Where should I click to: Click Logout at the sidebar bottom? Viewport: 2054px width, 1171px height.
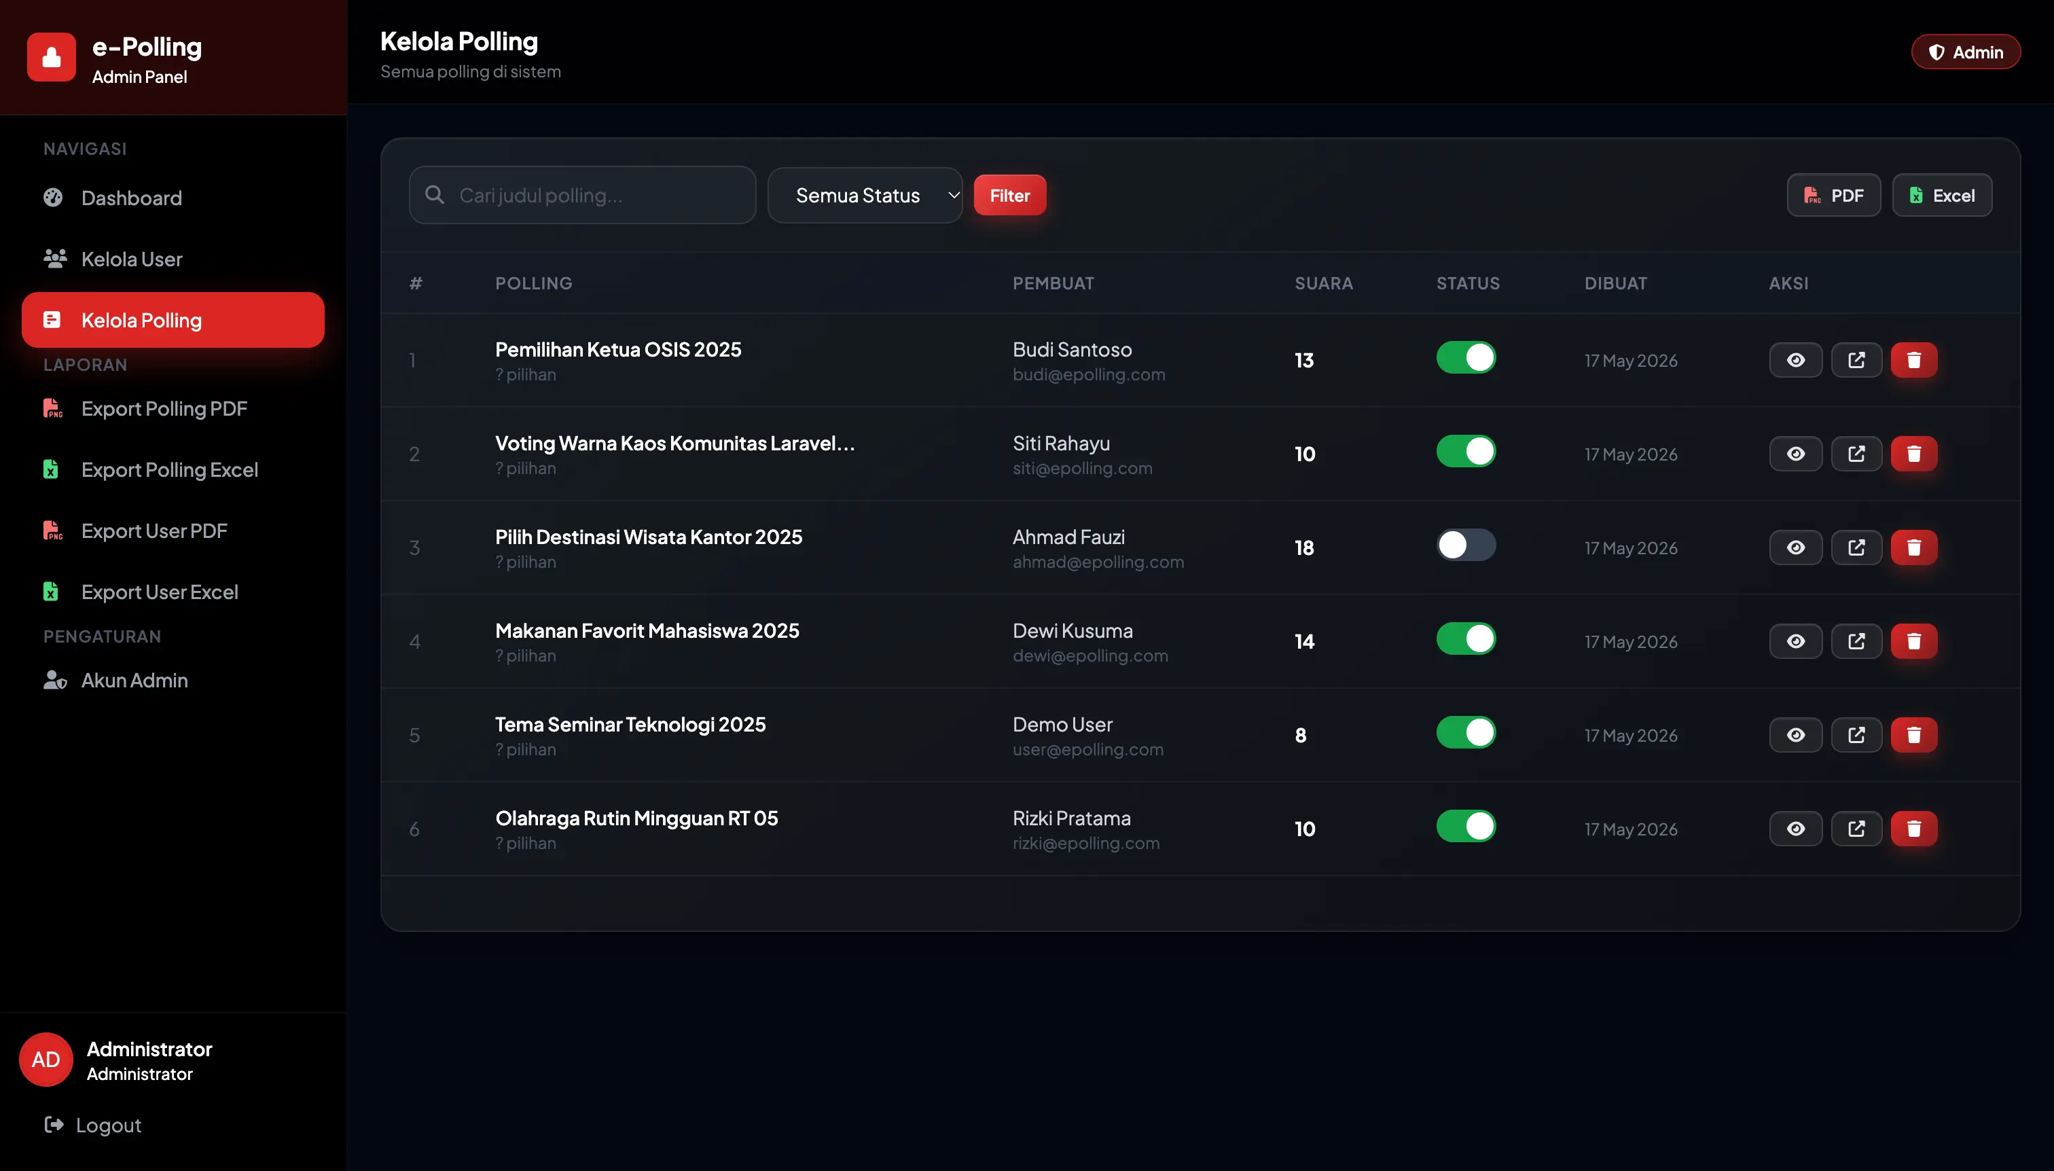pyautogui.click(x=93, y=1125)
